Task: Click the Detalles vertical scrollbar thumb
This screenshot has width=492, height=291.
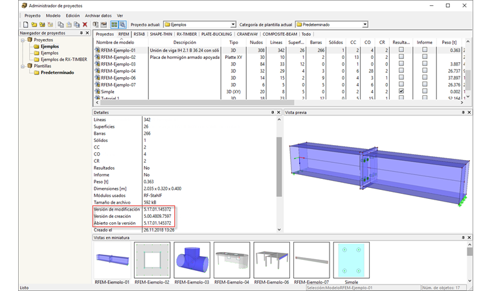Action: (279, 167)
